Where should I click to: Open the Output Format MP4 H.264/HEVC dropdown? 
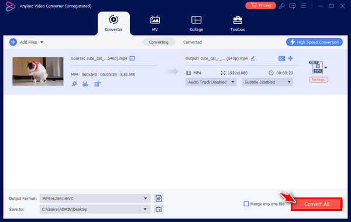(x=95, y=199)
